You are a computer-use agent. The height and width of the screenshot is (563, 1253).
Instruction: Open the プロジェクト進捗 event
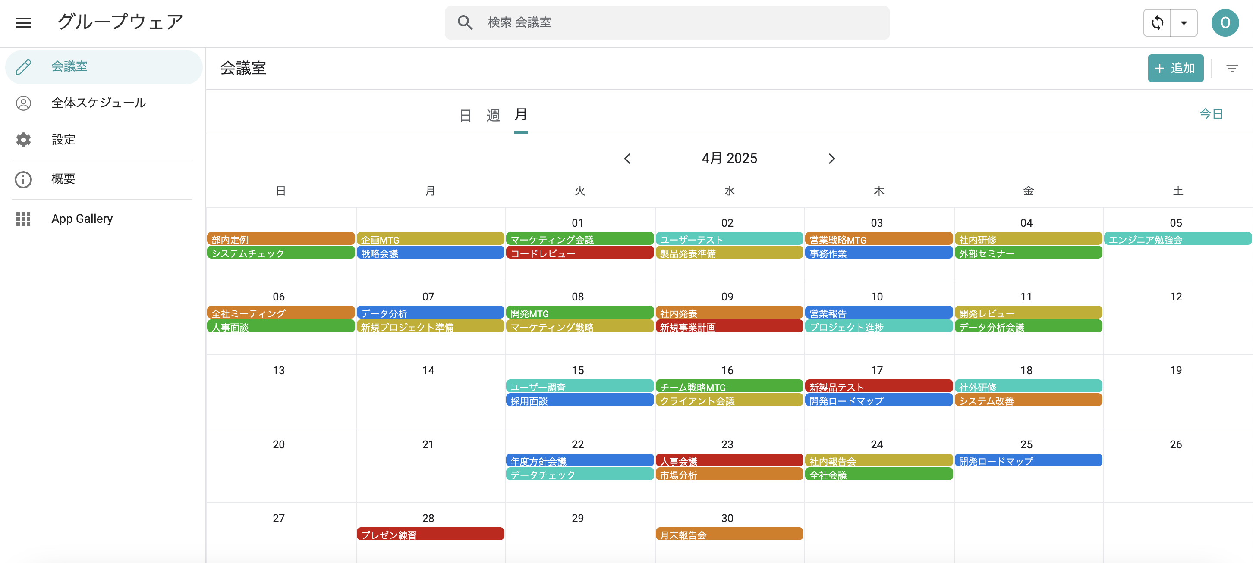click(x=878, y=327)
